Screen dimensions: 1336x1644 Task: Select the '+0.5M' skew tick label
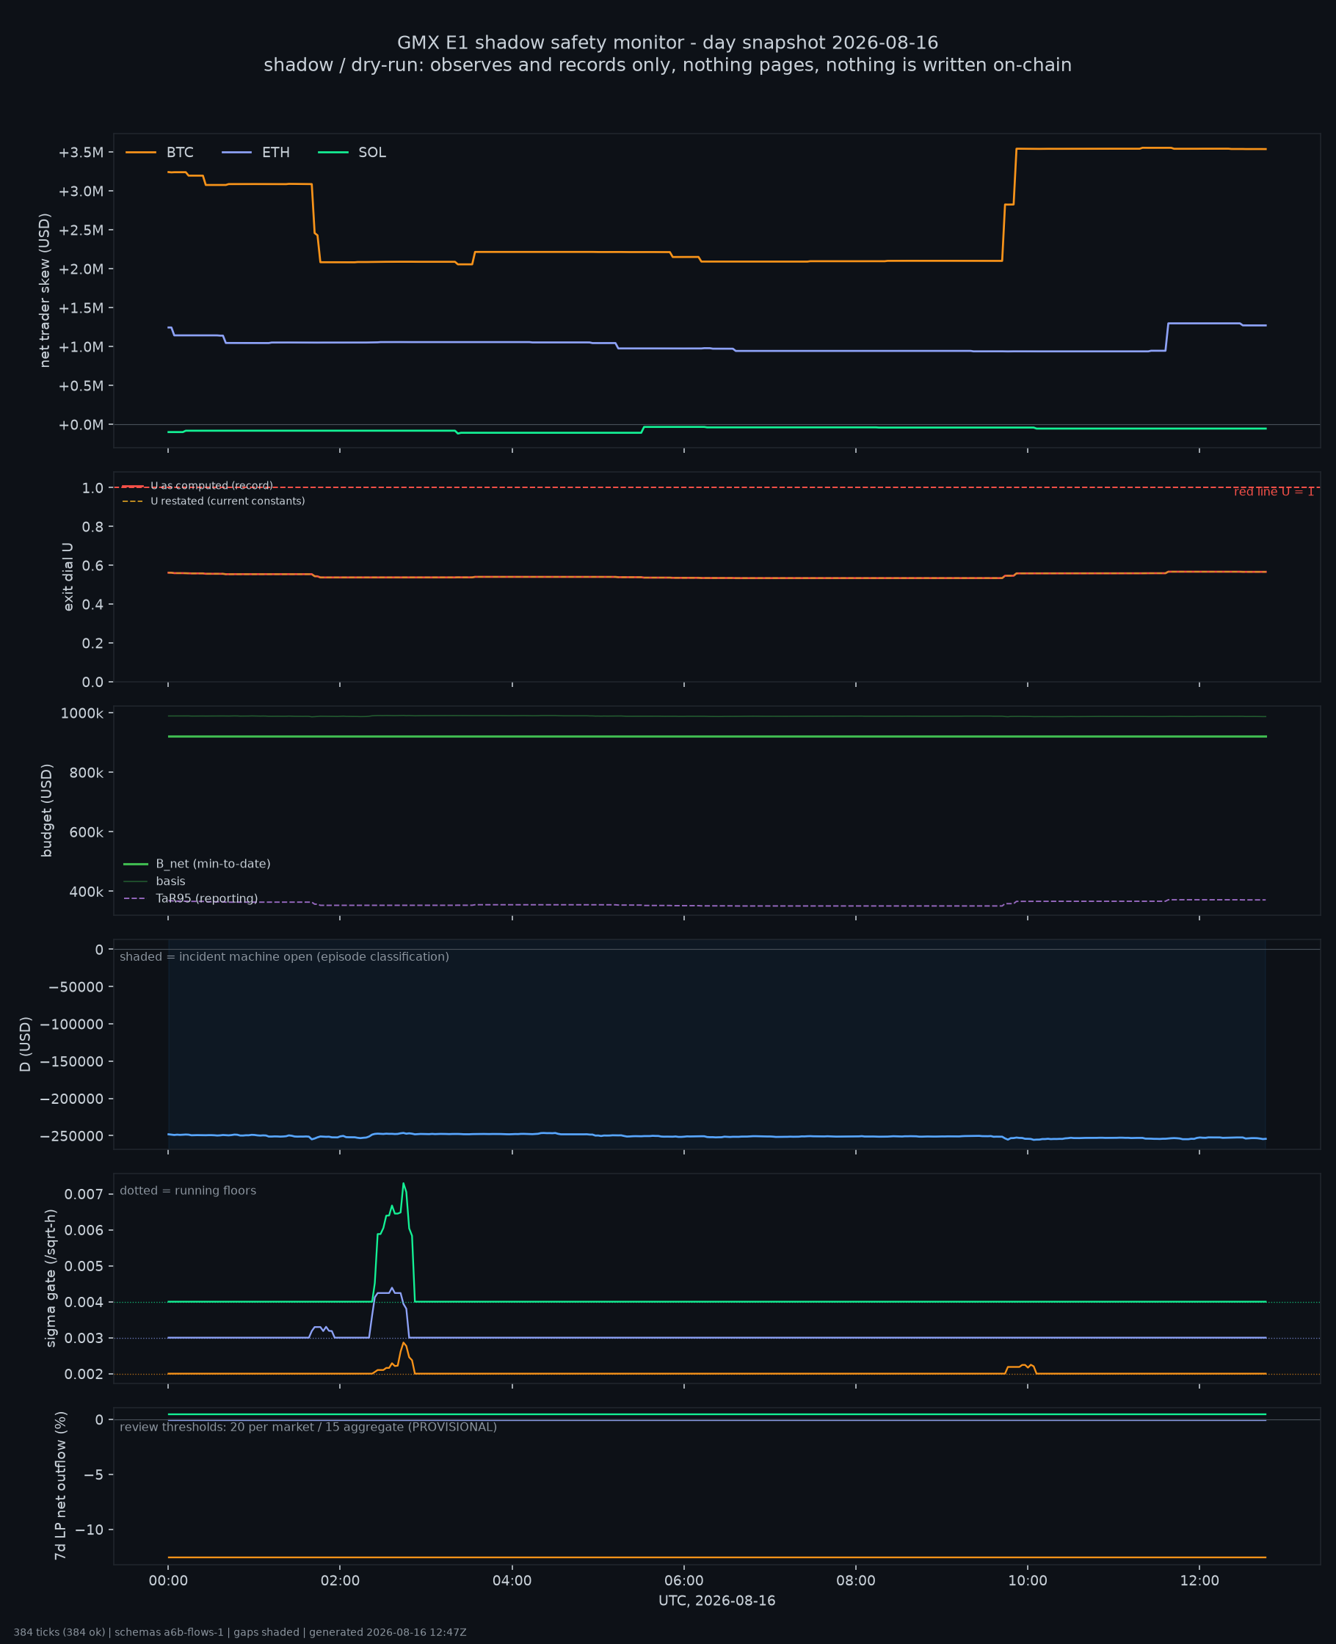pos(81,386)
